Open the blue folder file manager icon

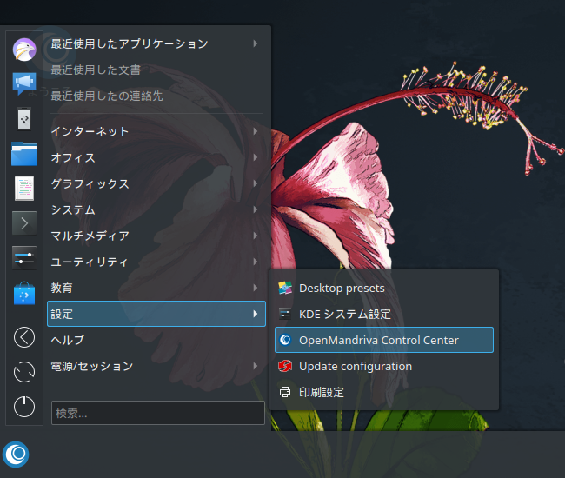(24, 154)
